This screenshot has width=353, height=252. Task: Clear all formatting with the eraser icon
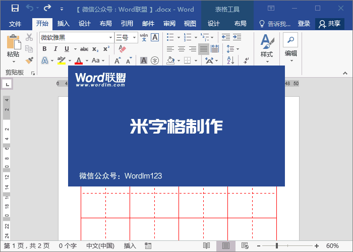122,49
